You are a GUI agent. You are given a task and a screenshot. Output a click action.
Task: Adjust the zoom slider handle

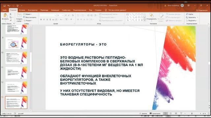point(192,113)
